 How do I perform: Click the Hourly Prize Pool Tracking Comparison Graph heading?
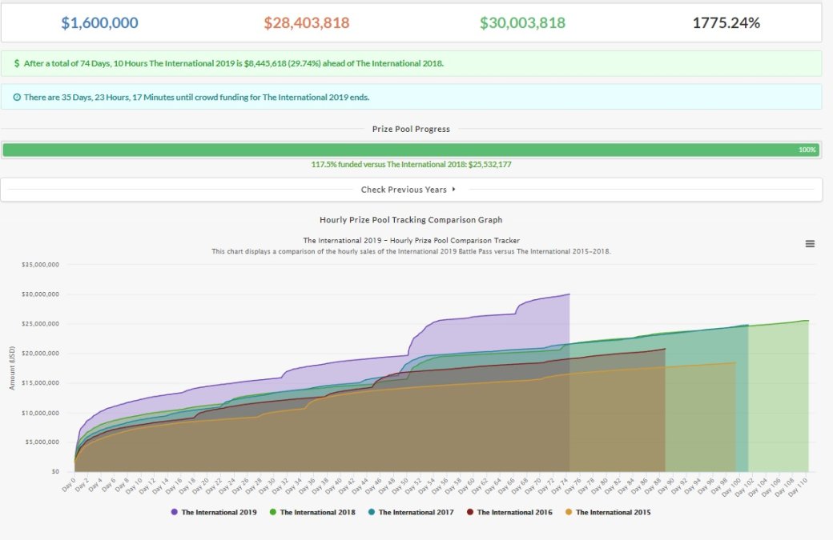click(x=411, y=220)
